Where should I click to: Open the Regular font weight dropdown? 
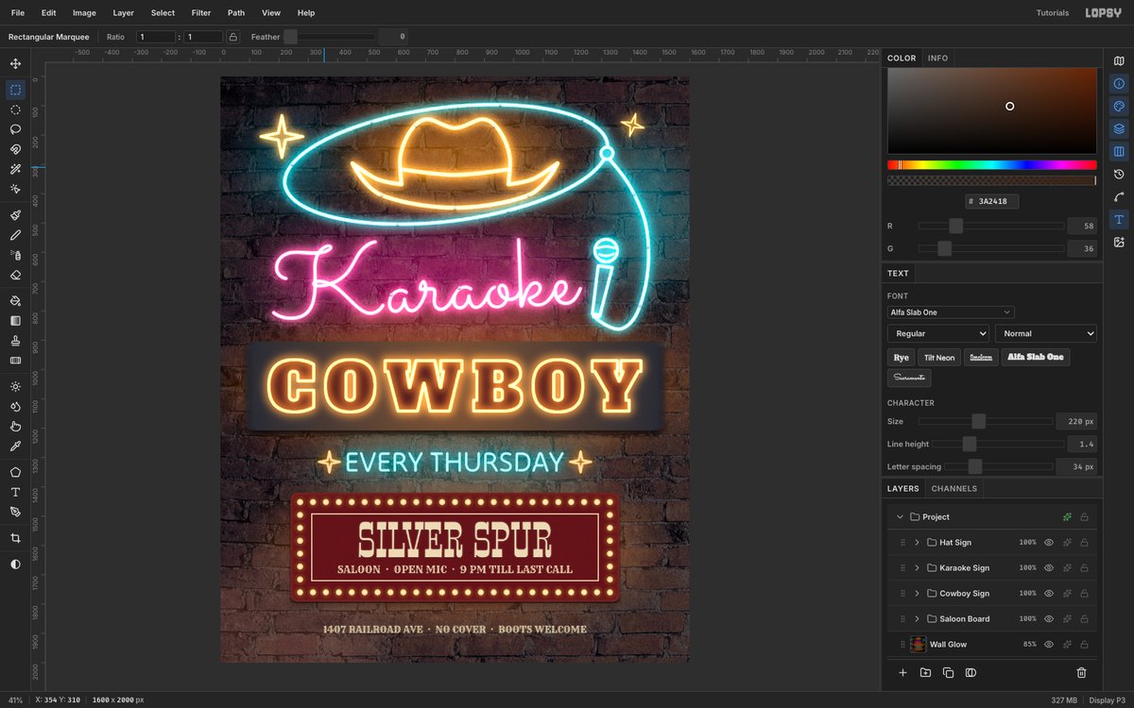[x=938, y=333]
